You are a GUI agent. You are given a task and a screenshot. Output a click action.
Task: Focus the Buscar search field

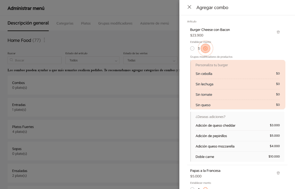(35, 60)
